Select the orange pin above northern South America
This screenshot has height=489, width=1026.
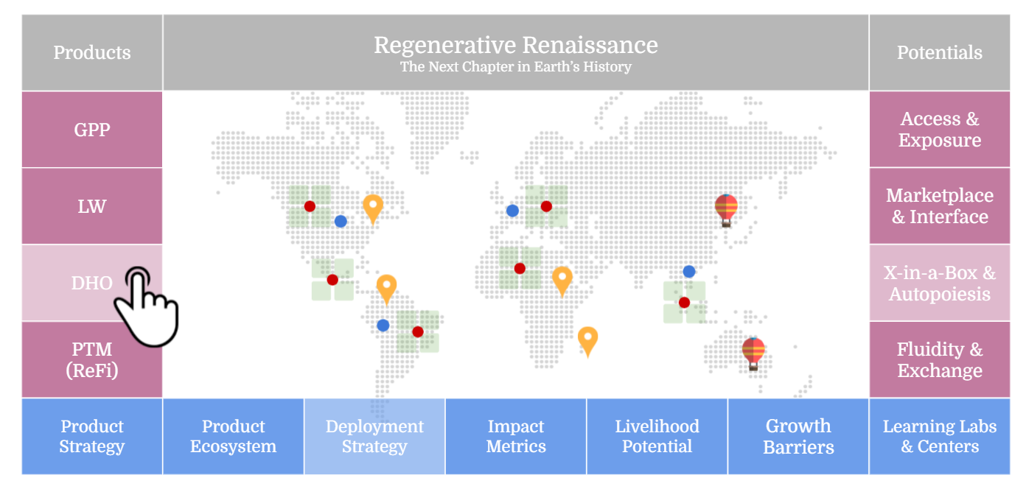tap(386, 289)
